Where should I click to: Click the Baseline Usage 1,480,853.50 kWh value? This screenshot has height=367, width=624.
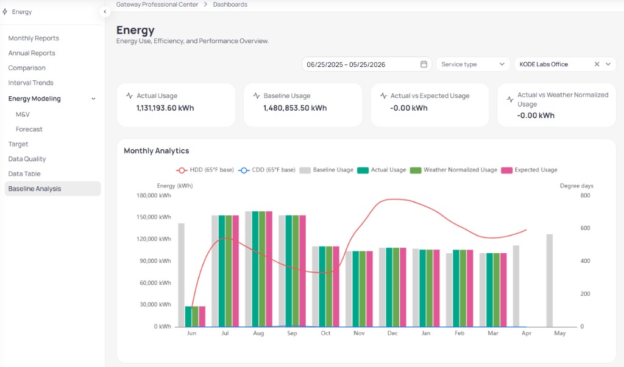[295, 108]
